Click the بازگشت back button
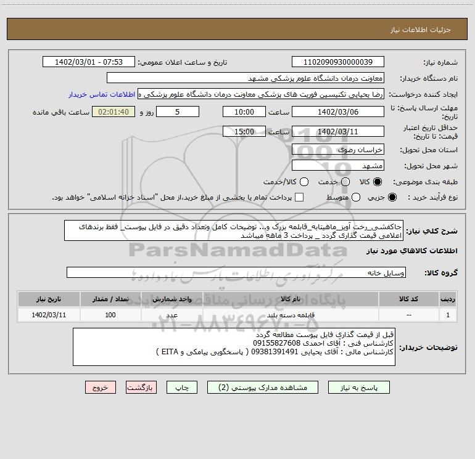475x459 pixels. coord(141,388)
